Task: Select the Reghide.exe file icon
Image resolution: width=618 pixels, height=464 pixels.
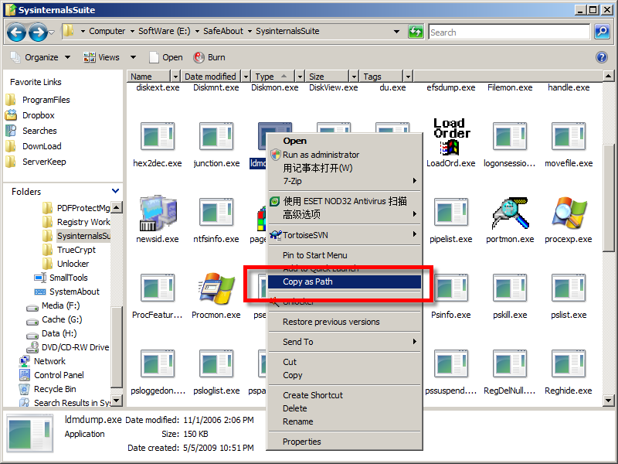Action: tap(569, 363)
